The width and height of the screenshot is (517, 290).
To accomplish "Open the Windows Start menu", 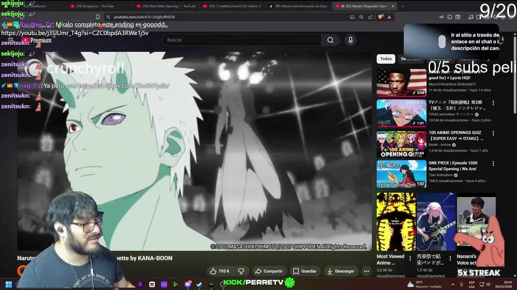I will tap(8, 284).
